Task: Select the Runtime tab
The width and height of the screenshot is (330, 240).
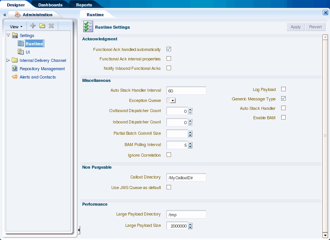Action: pos(95,15)
